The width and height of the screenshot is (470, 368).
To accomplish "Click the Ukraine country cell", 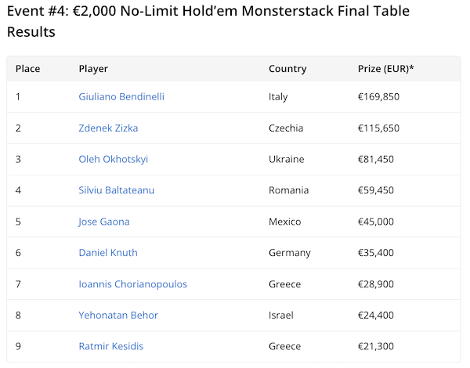I will point(286,159).
